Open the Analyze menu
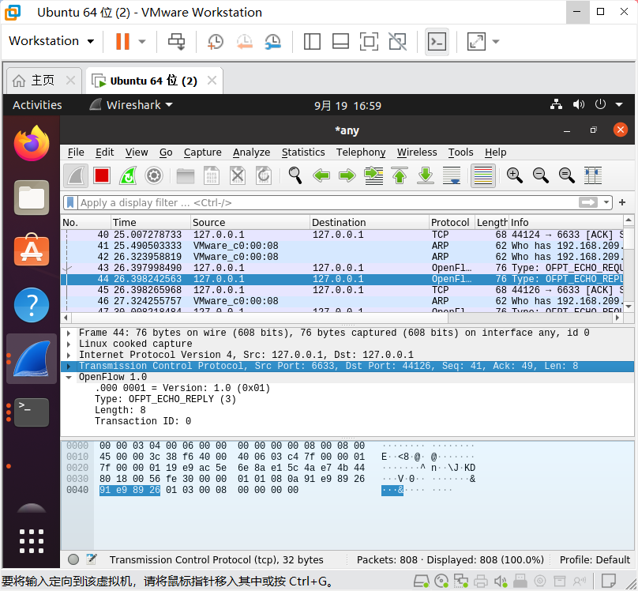This screenshot has height=591, width=638. (251, 152)
